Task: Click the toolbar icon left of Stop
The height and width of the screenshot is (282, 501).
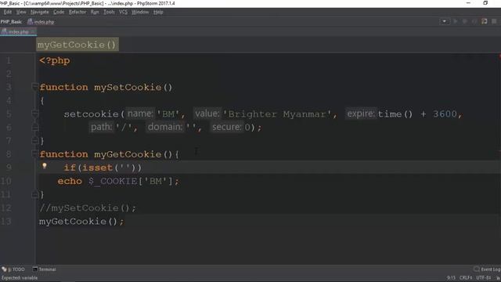Action: tap(485, 21)
